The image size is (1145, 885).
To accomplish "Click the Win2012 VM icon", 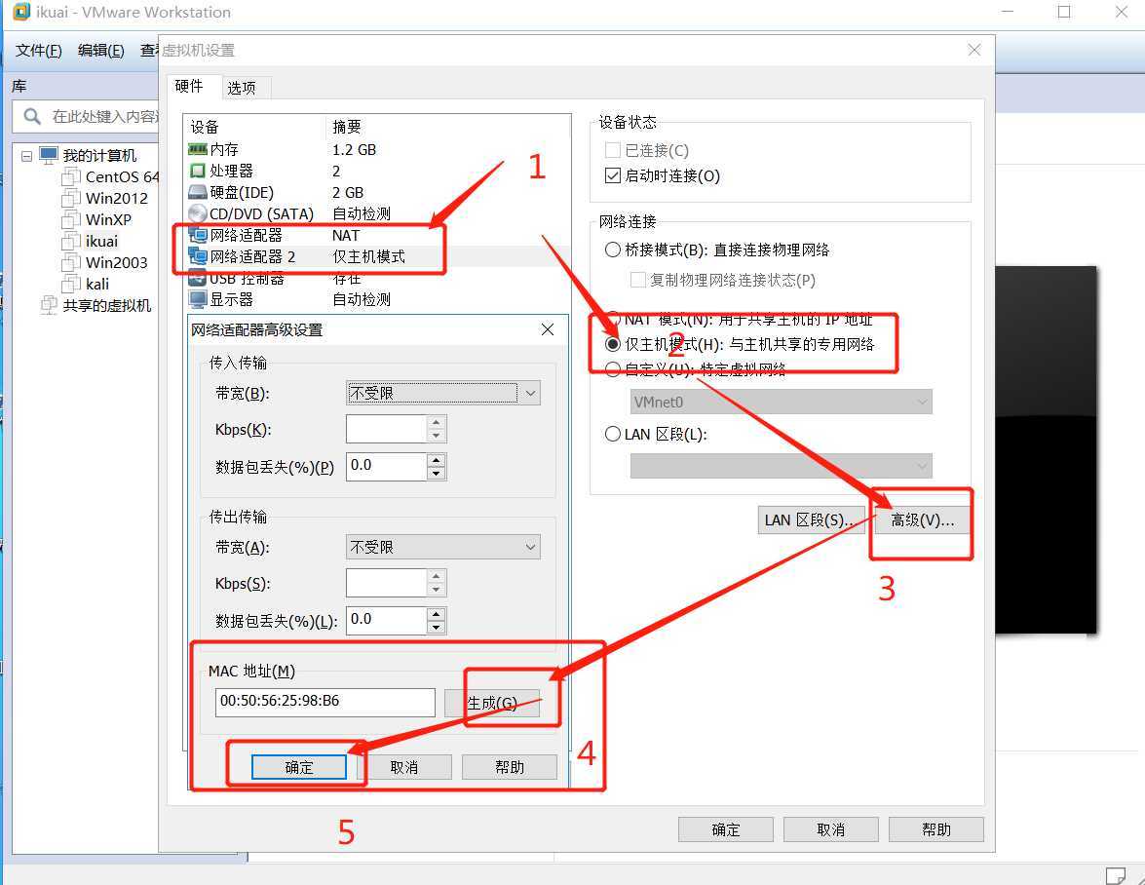I will (71, 198).
